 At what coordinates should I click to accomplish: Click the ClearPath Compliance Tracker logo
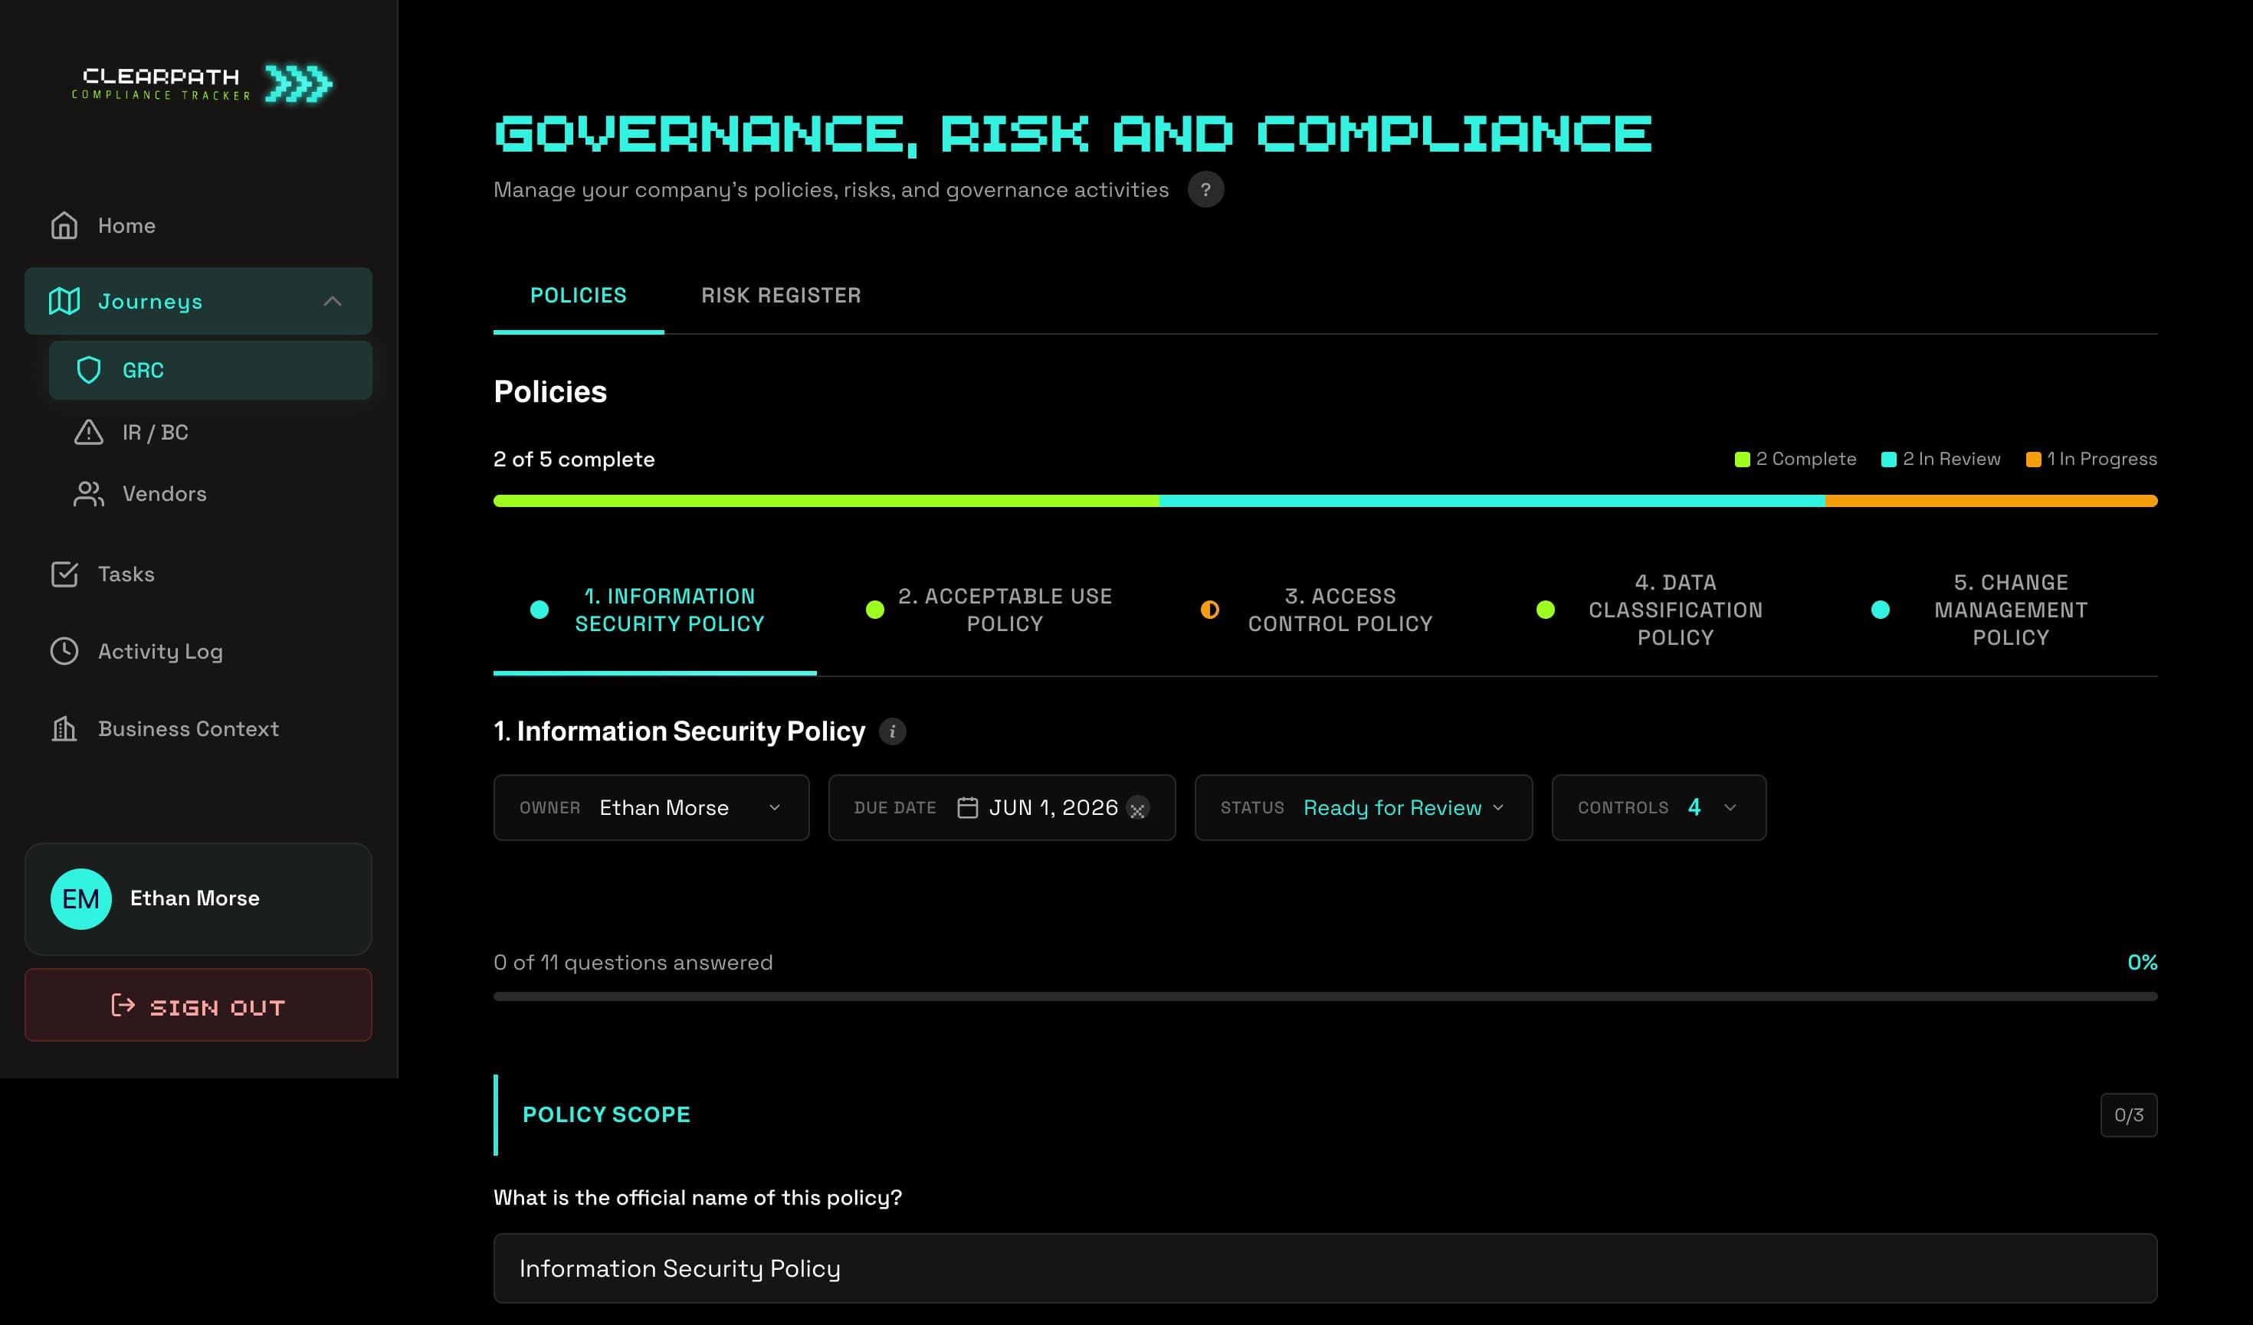[202, 84]
